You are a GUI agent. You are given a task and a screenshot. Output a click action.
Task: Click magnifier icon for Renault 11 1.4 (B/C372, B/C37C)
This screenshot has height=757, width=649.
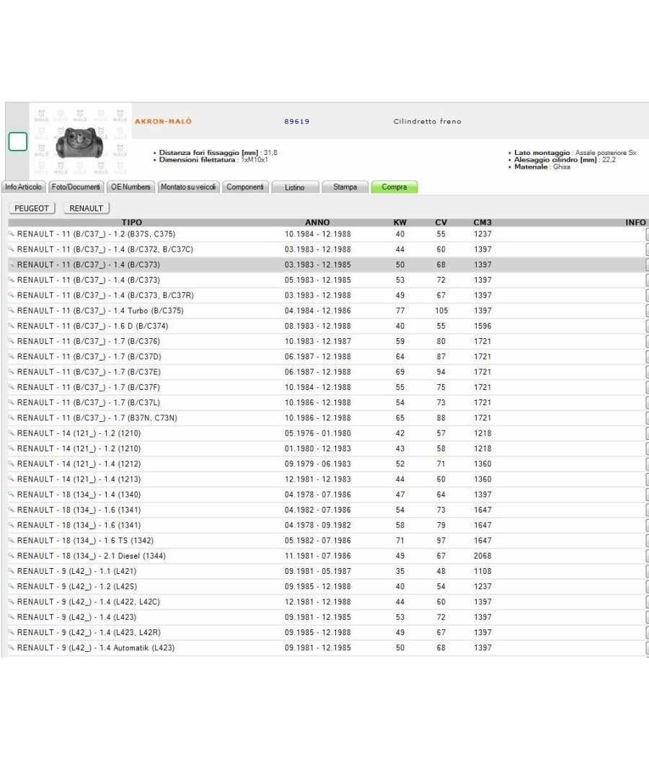11,249
